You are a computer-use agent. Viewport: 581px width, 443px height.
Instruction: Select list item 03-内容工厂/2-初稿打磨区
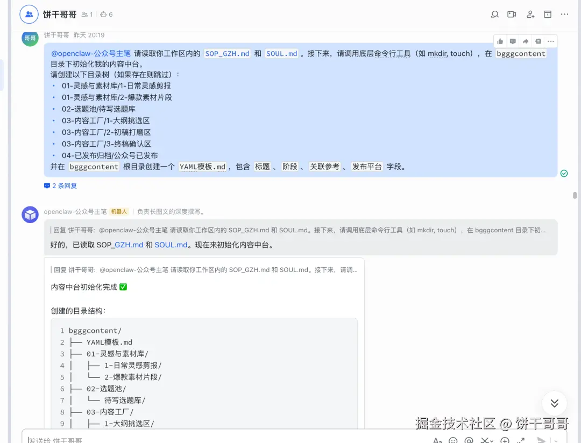tap(107, 132)
